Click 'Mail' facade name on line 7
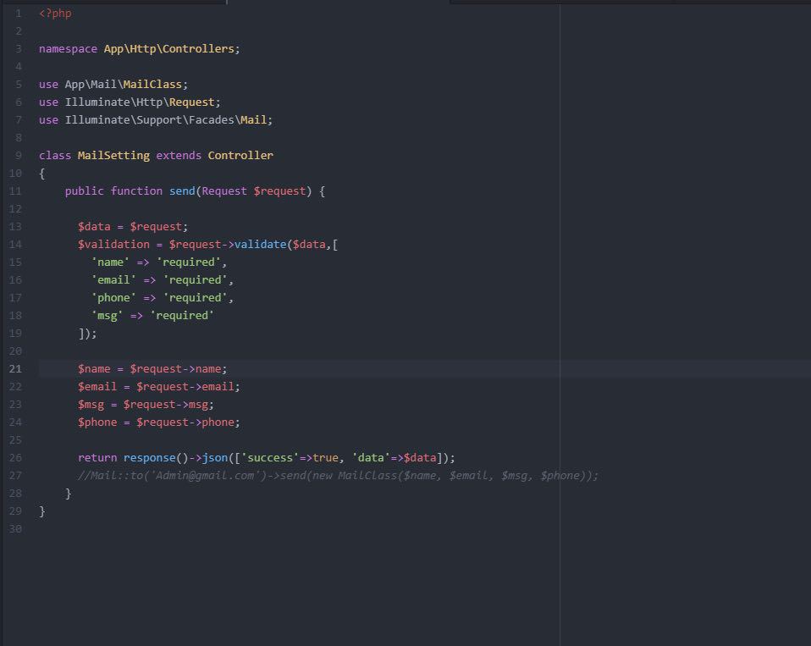The height and width of the screenshot is (646, 811). [x=253, y=120]
